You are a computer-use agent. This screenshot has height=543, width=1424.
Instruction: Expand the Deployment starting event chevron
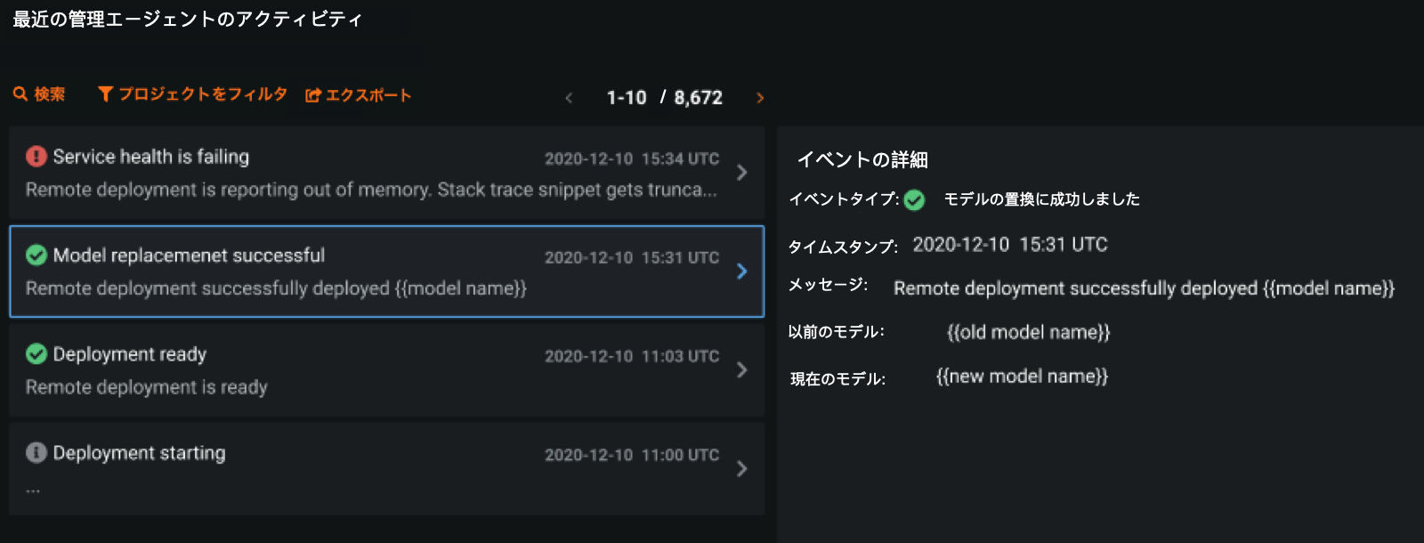741,469
